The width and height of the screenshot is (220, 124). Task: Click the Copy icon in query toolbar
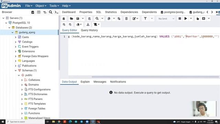pyautogui.click(x=109, y=19)
